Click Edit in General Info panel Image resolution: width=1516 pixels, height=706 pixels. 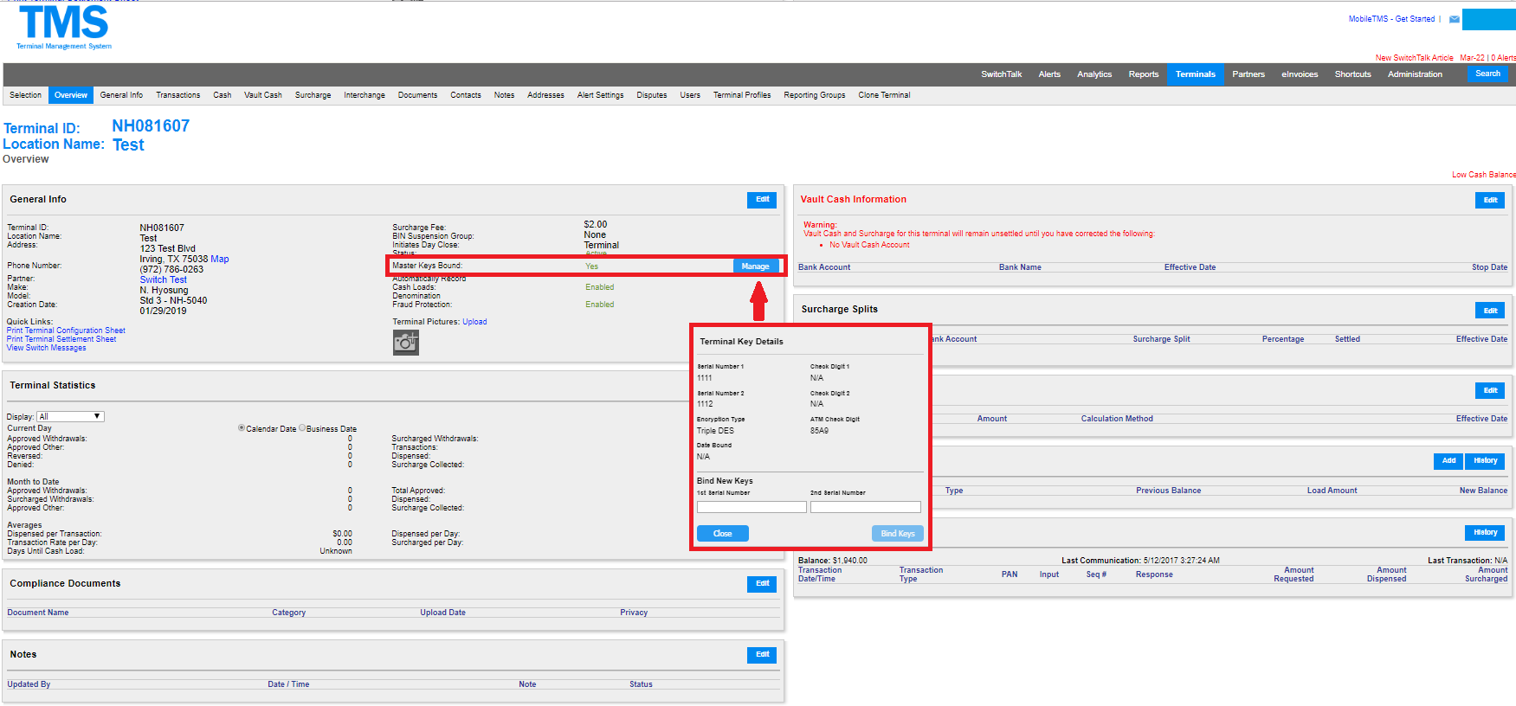(x=762, y=200)
